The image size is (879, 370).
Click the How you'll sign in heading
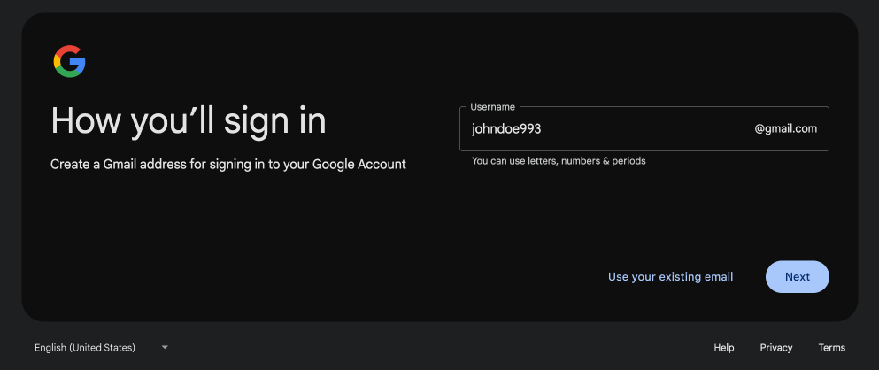(x=189, y=120)
